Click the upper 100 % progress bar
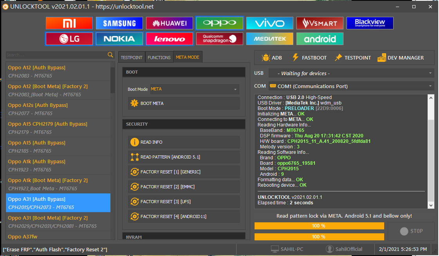Screen dimensions: 439x256 tap(319, 226)
